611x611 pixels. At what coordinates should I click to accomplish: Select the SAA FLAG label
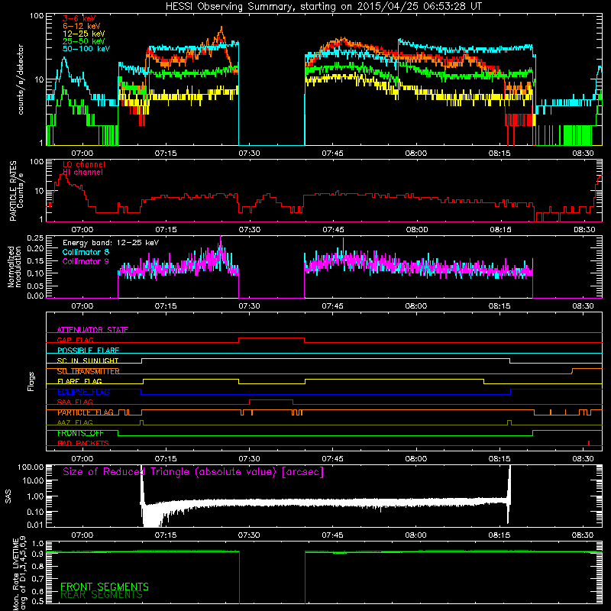pyautogui.click(x=75, y=402)
